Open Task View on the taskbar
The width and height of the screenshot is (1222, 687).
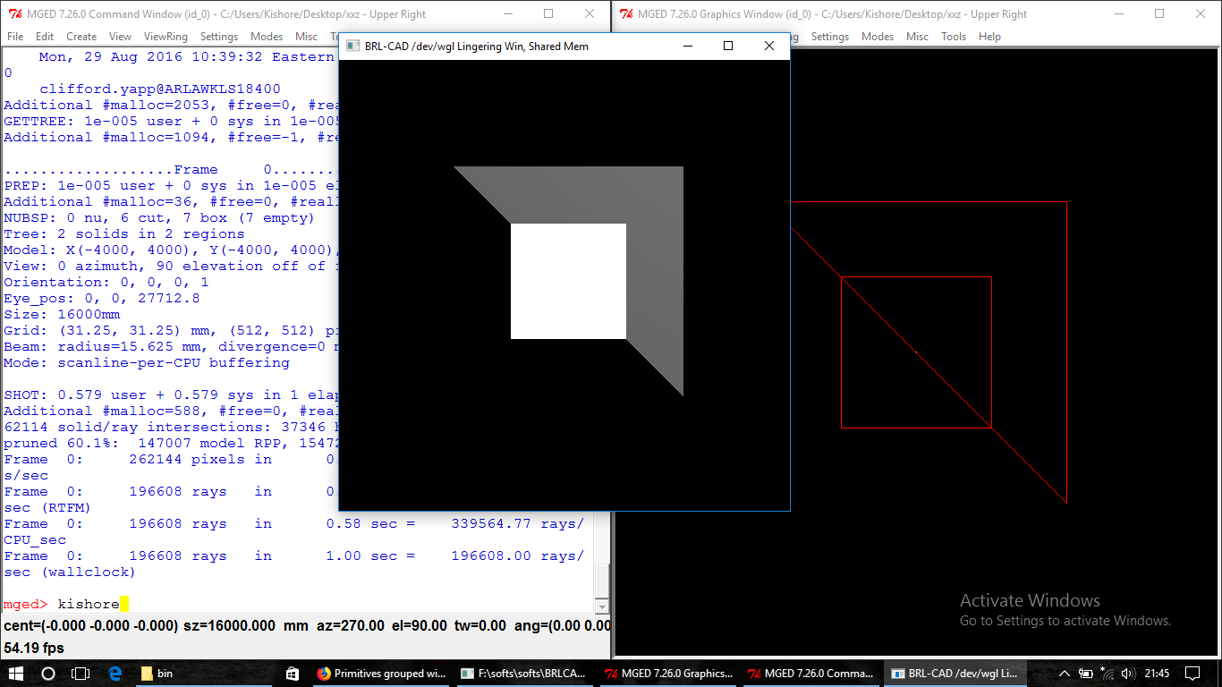pos(81,674)
